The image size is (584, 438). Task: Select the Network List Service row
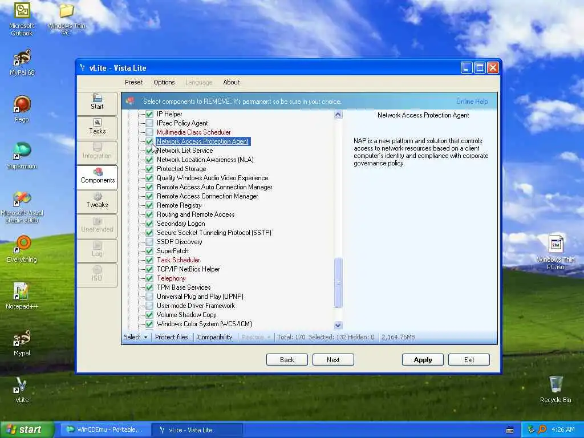pos(185,151)
